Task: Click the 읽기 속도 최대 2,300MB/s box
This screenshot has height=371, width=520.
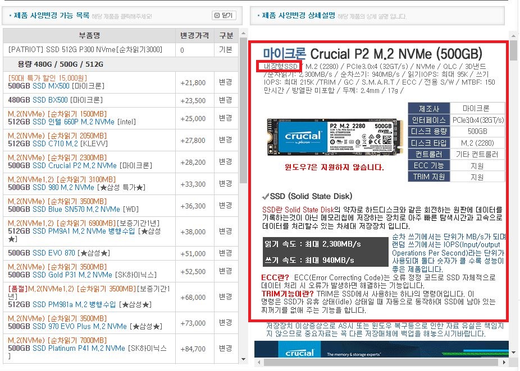Action: coord(312,244)
